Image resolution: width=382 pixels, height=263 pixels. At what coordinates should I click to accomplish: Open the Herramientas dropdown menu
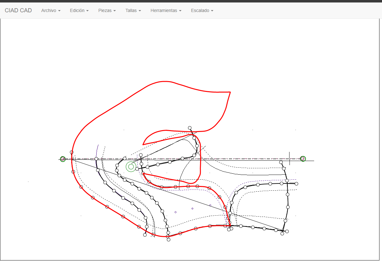[166, 10]
